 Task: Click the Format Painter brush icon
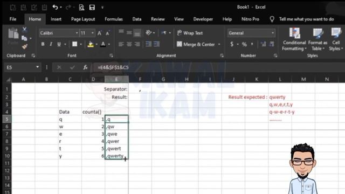24,46
